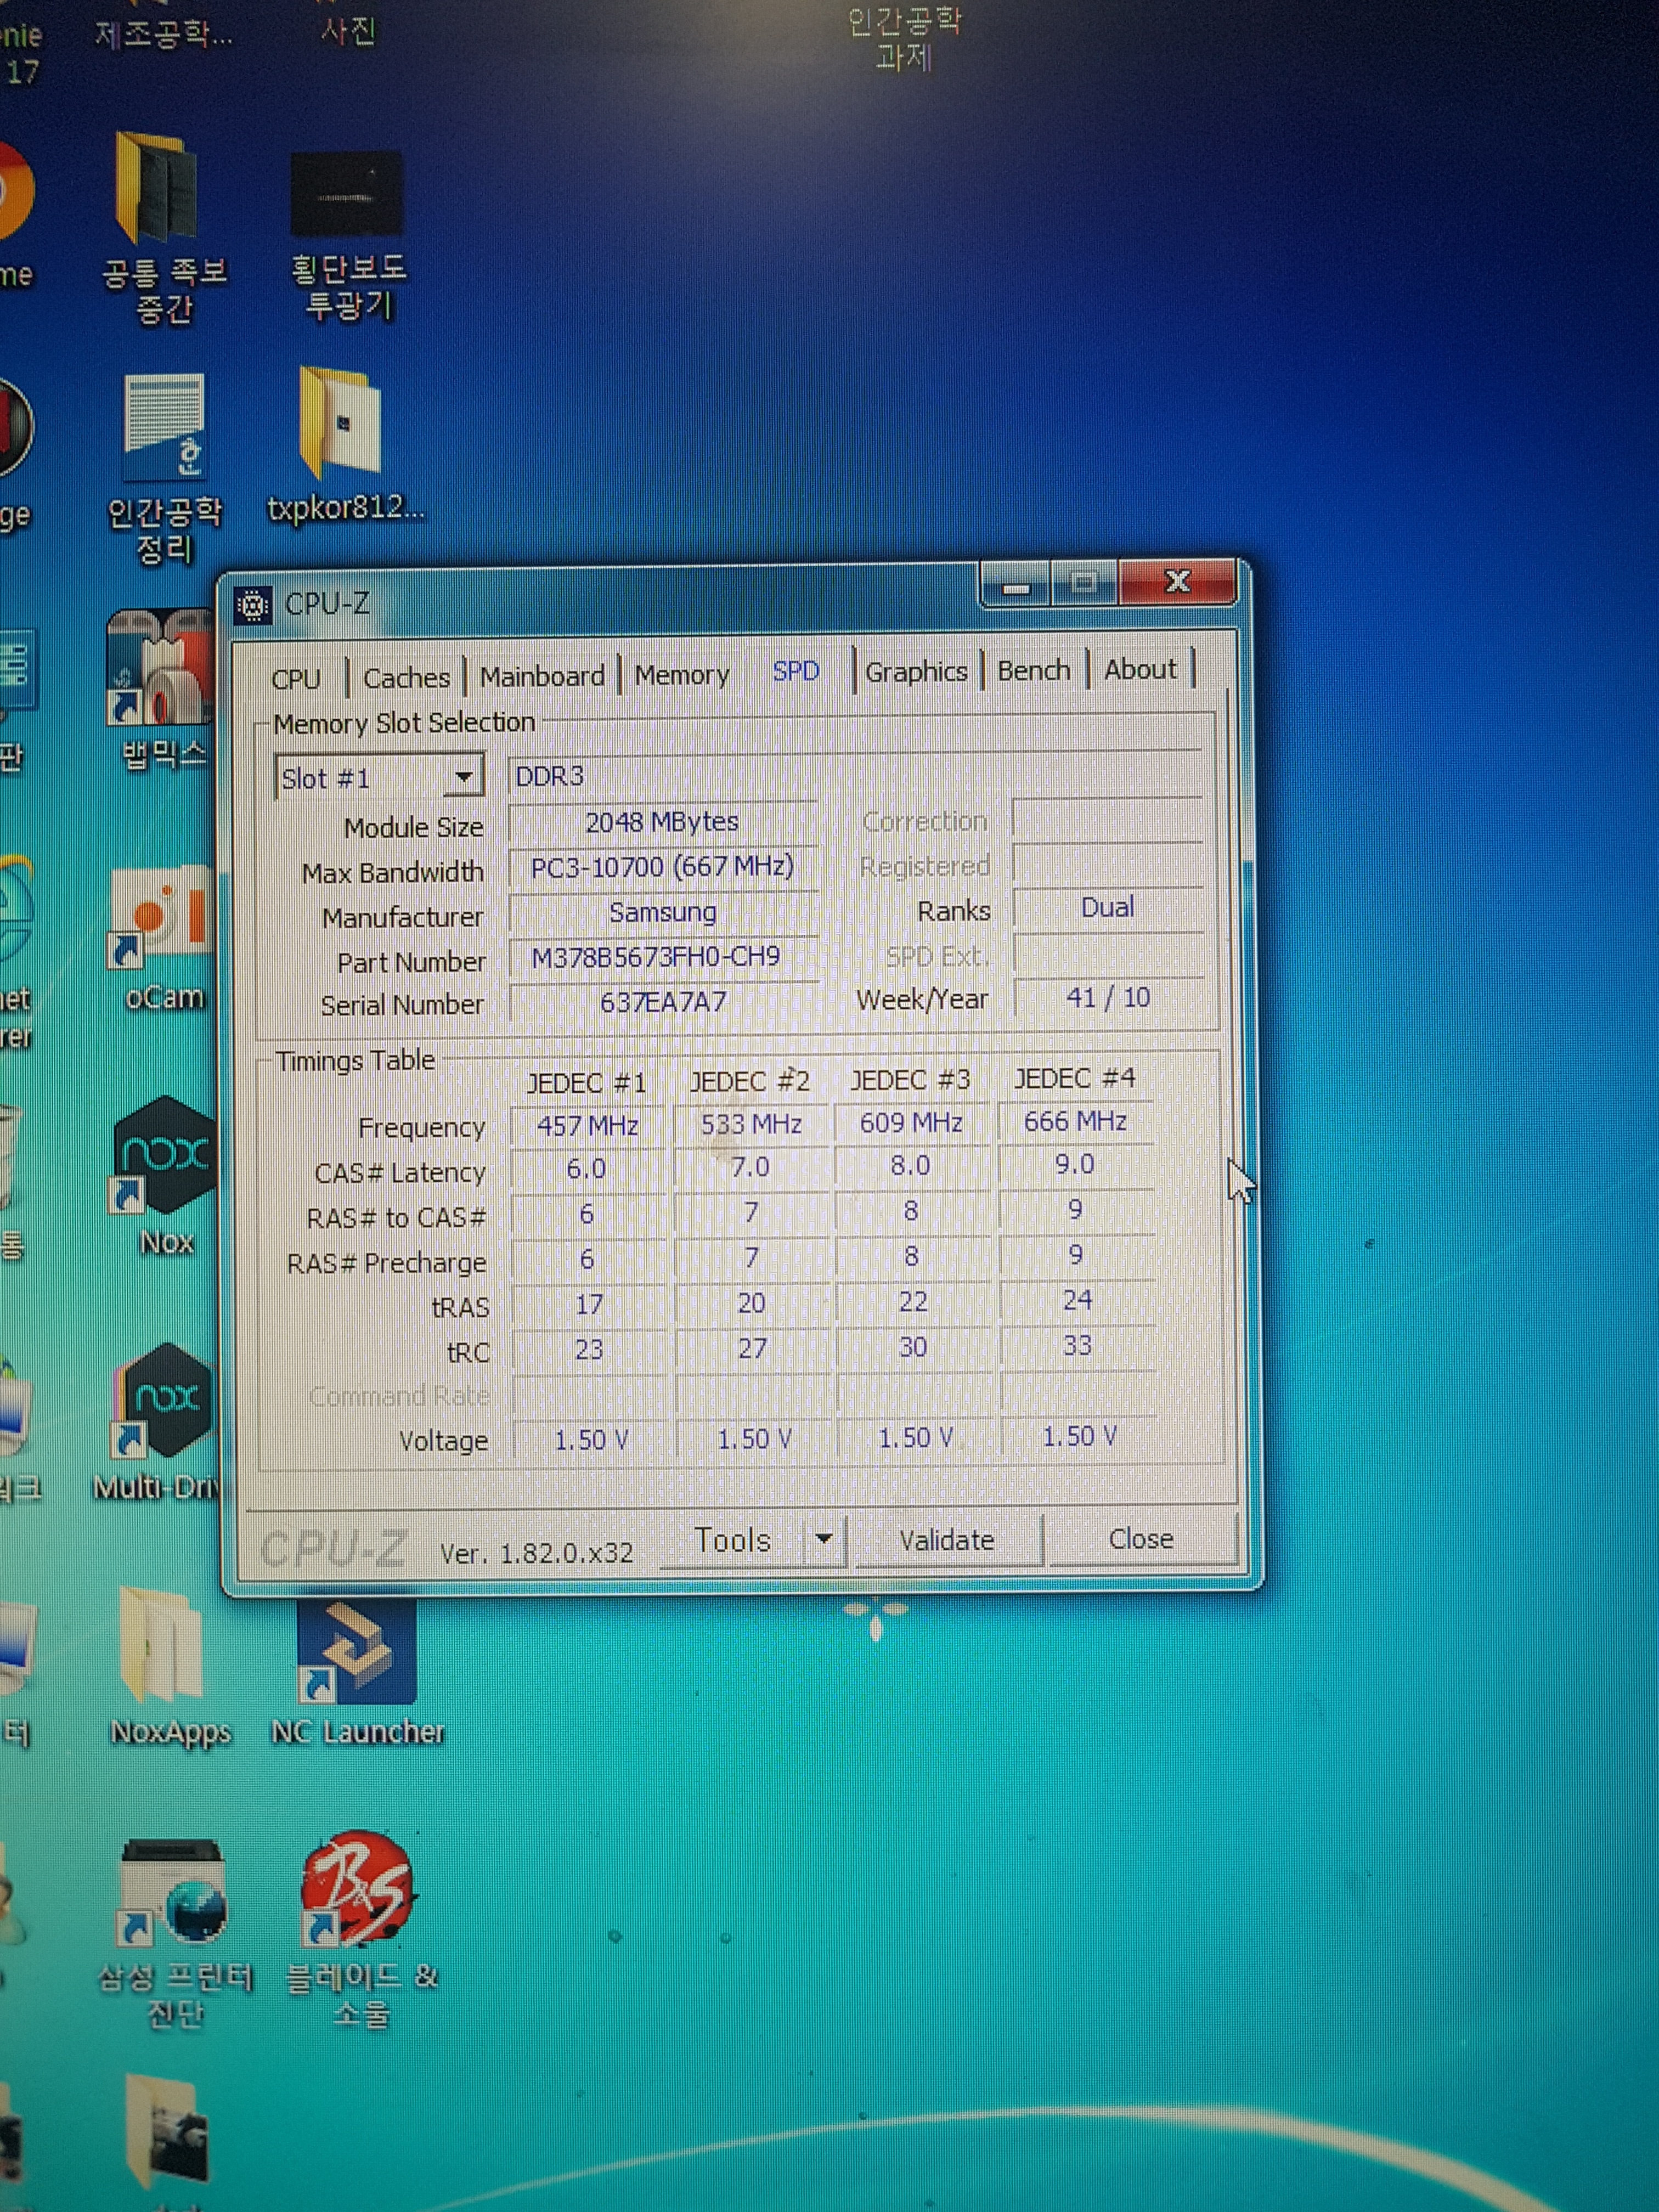1659x2212 pixels.
Task: Switch to the Caches tab
Action: [406, 678]
